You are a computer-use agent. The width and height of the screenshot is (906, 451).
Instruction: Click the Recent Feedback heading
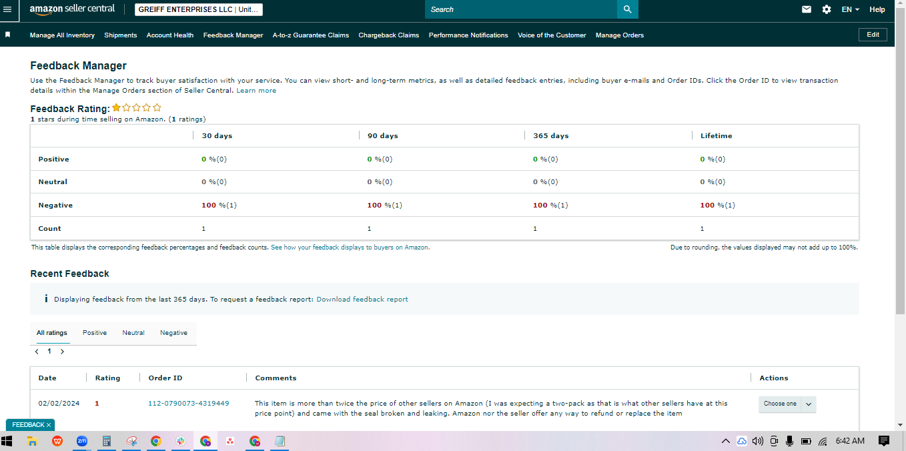(69, 274)
